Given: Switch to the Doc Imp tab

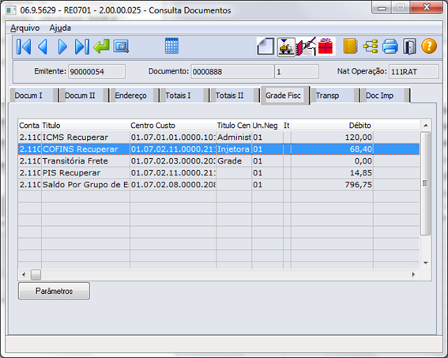Looking at the screenshot, I should 386,96.
